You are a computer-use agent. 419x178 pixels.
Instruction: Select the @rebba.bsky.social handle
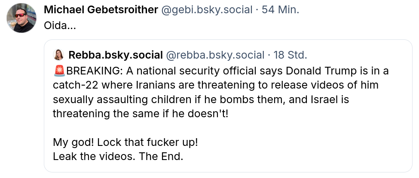pos(215,55)
